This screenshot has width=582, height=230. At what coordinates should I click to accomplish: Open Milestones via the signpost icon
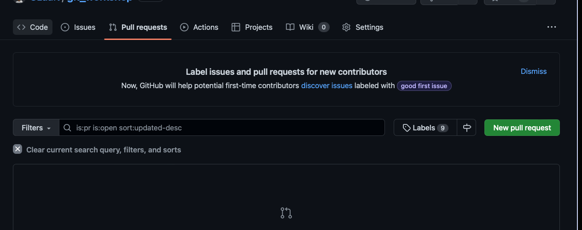(467, 128)
